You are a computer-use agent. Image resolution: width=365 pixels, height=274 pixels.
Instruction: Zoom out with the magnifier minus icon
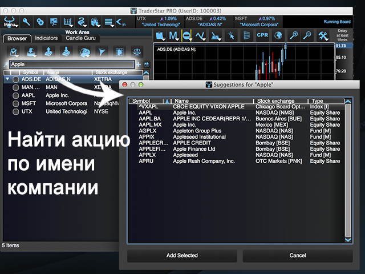307,35
